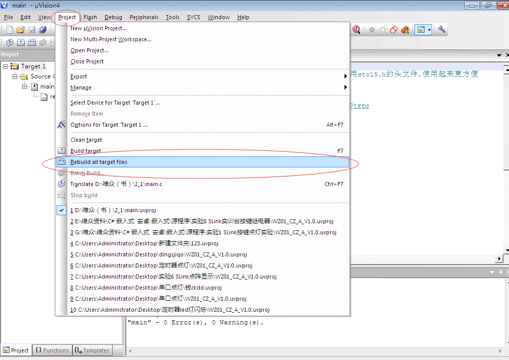Click the included header file icon

(x=44, y=97)
